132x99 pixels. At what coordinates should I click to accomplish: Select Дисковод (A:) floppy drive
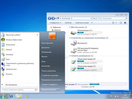(79, 43)
